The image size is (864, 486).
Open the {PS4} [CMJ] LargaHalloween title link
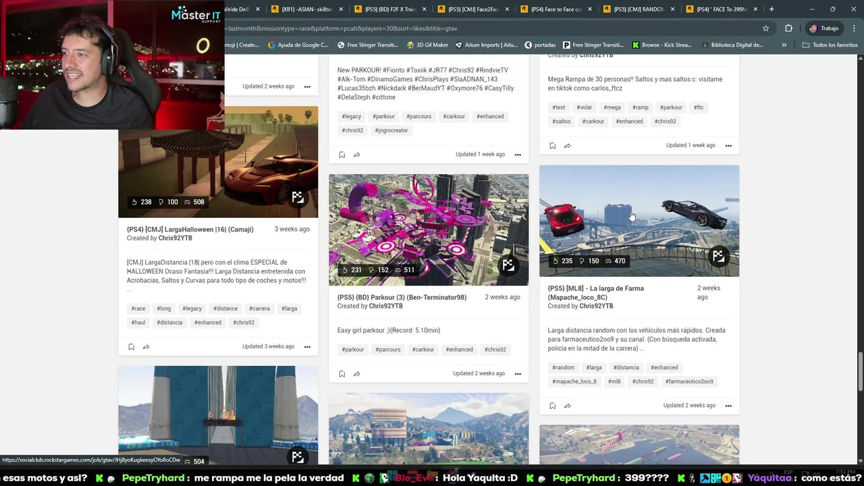pos(190,230)
